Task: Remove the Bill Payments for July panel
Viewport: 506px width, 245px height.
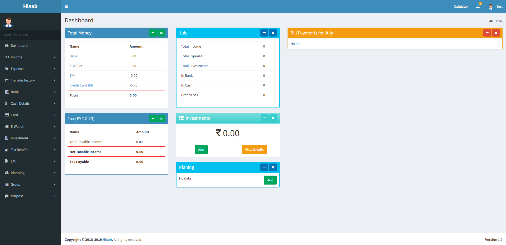Action: pos(496,33)
